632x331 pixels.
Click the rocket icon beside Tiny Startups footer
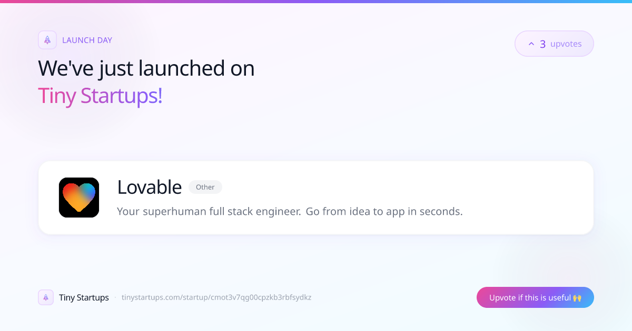click(x=46, y=297)
